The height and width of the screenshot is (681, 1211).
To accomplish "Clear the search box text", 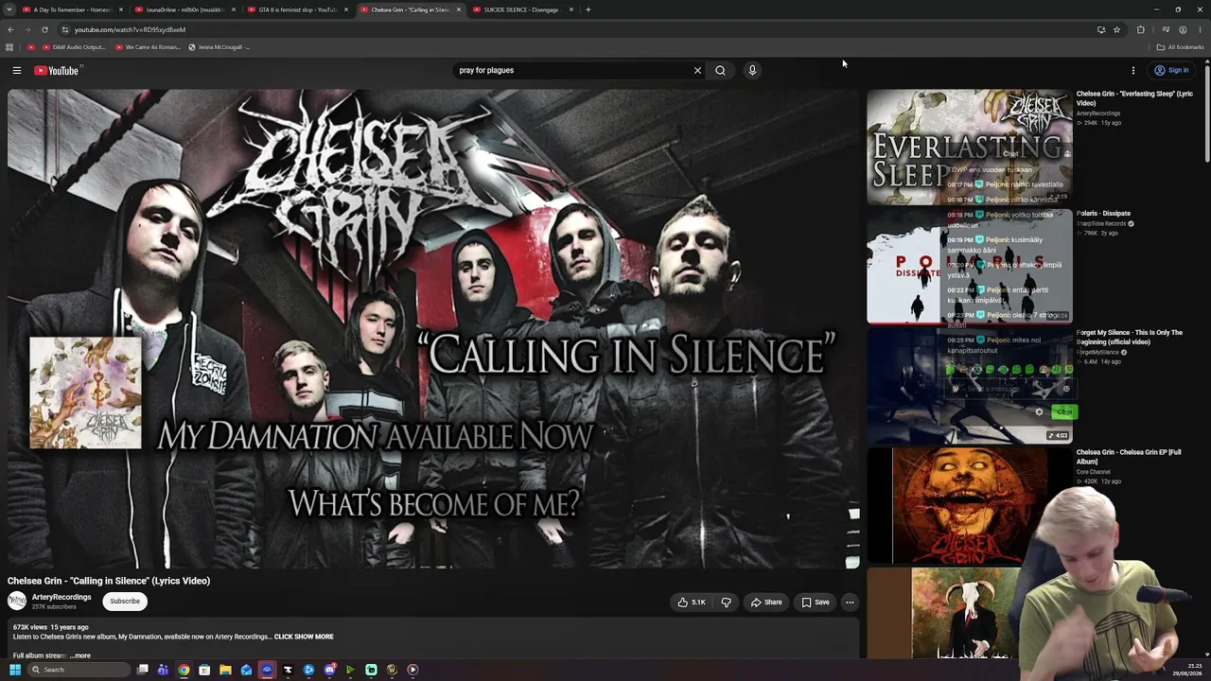I will (x=697, y=70).
